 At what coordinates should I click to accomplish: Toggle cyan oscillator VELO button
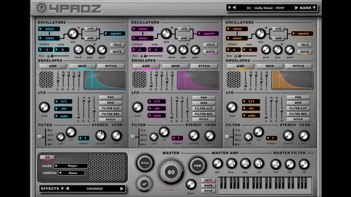coord(117,45)
